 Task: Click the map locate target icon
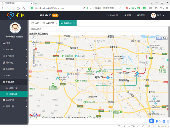(33, 113)
